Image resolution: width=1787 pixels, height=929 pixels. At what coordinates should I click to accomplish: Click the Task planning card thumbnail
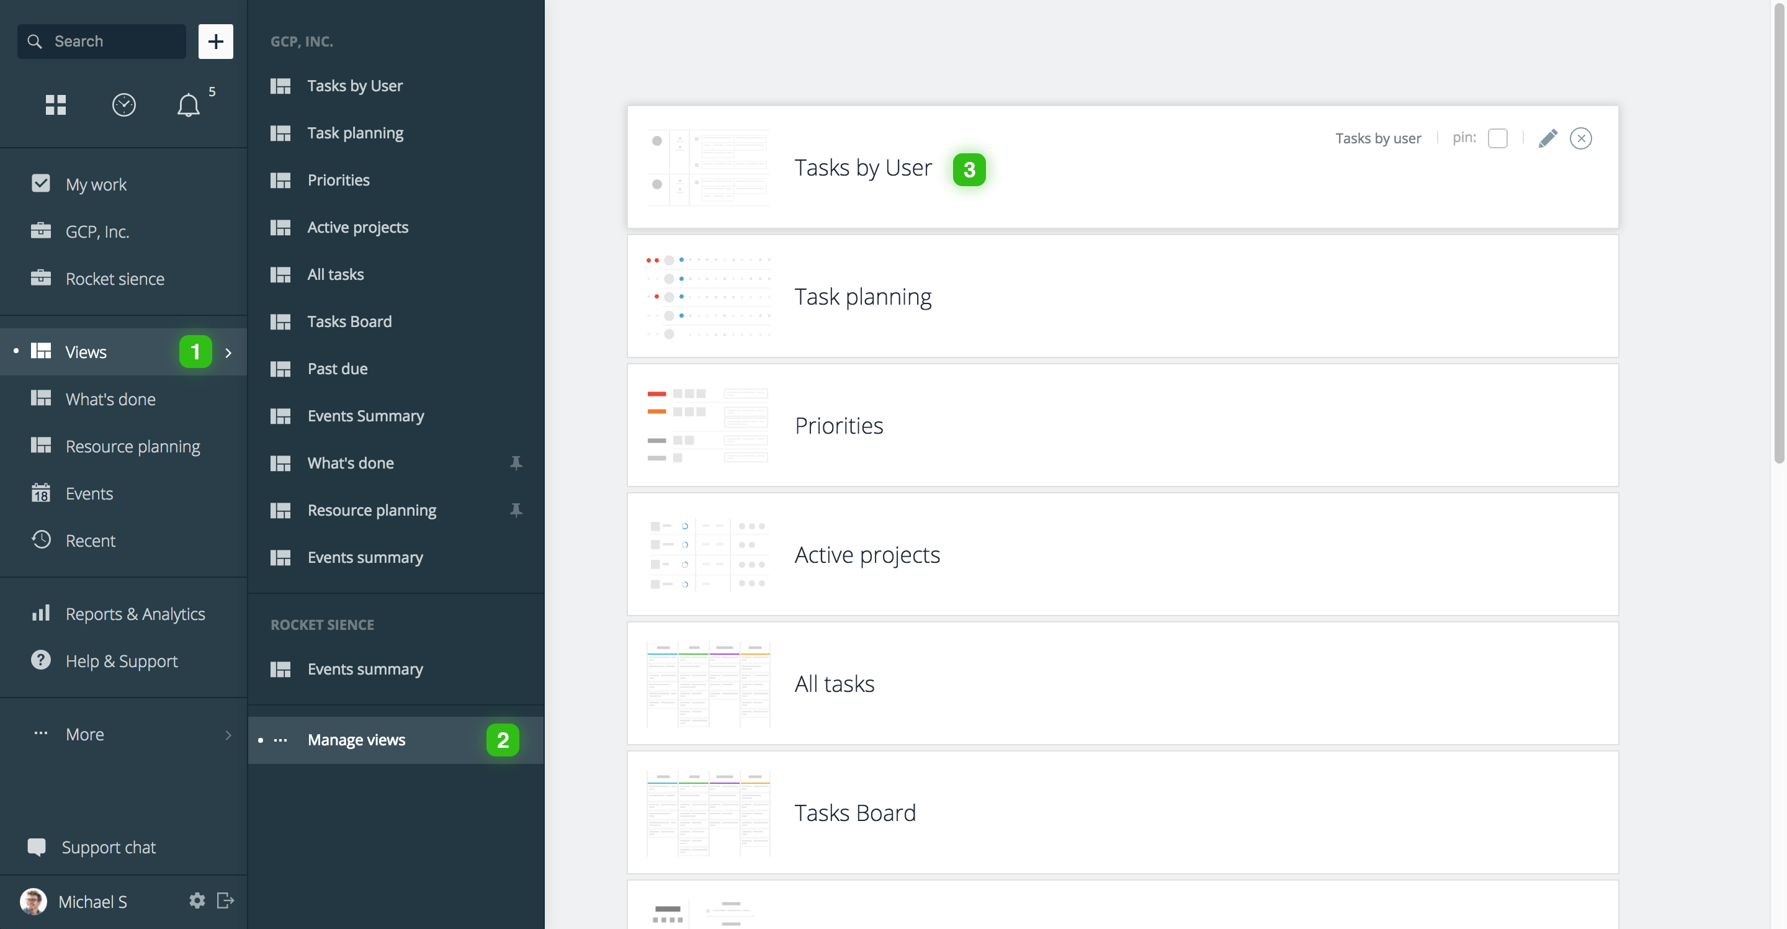coord(708,296)
